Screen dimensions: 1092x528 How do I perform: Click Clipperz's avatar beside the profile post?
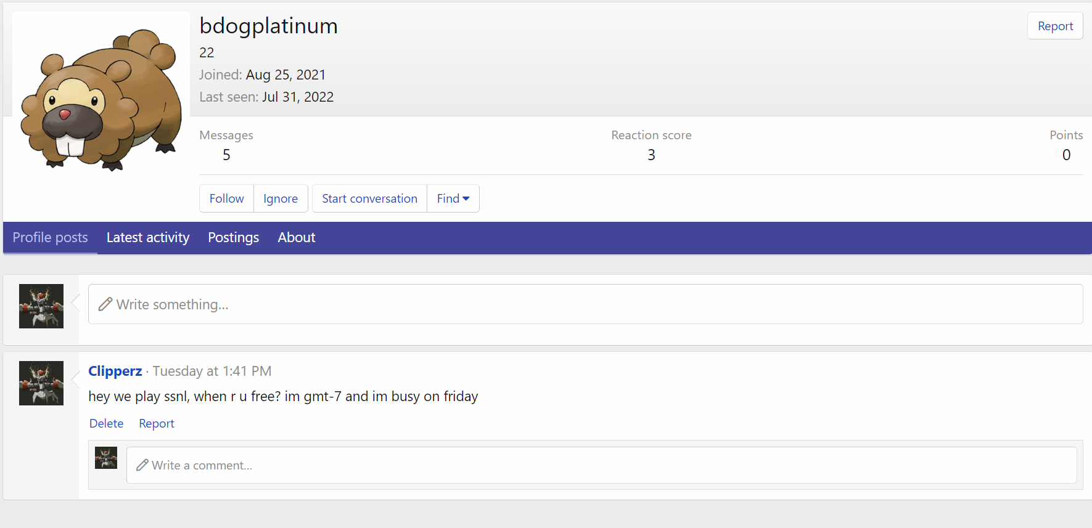41,383
